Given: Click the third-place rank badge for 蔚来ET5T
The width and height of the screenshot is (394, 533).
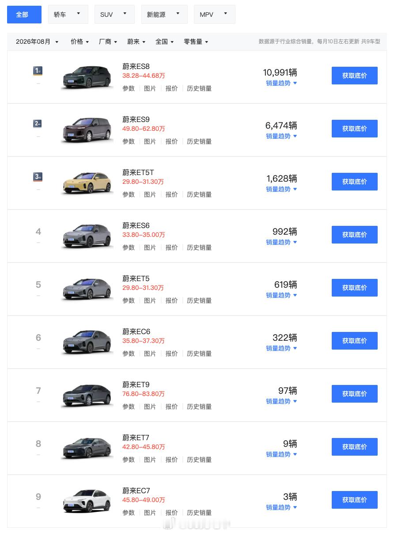Looking at the screenshot, I should pos(38,177).
